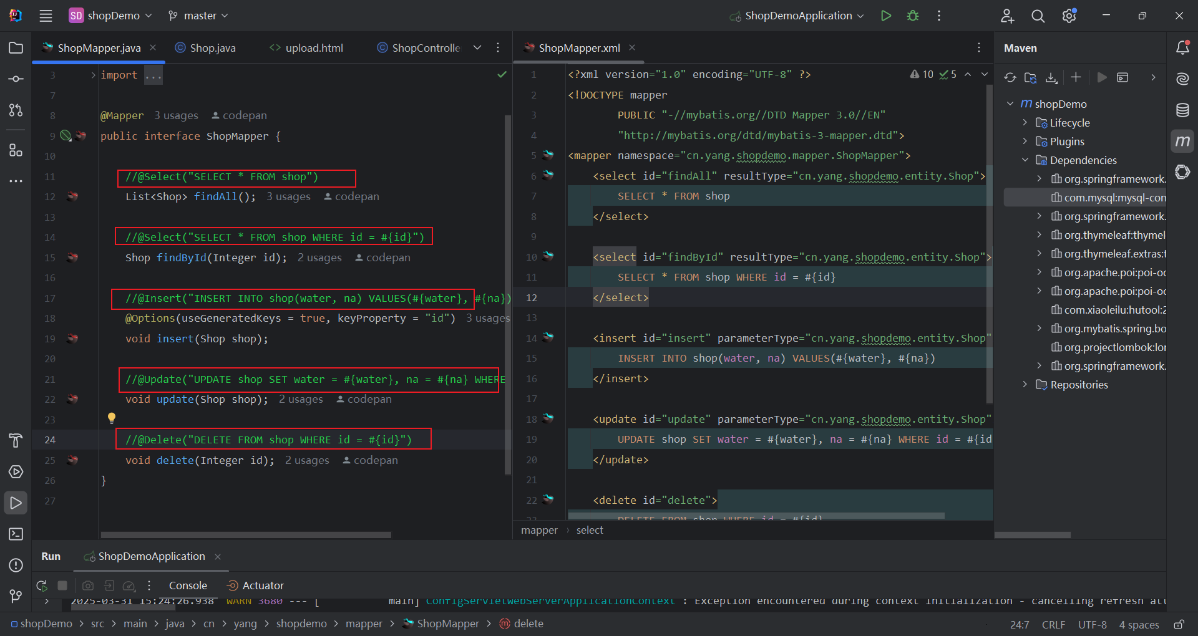This screenshot has width=1198, height=636.
Task: Click CRLF line separator widget
Action: 1053,625
